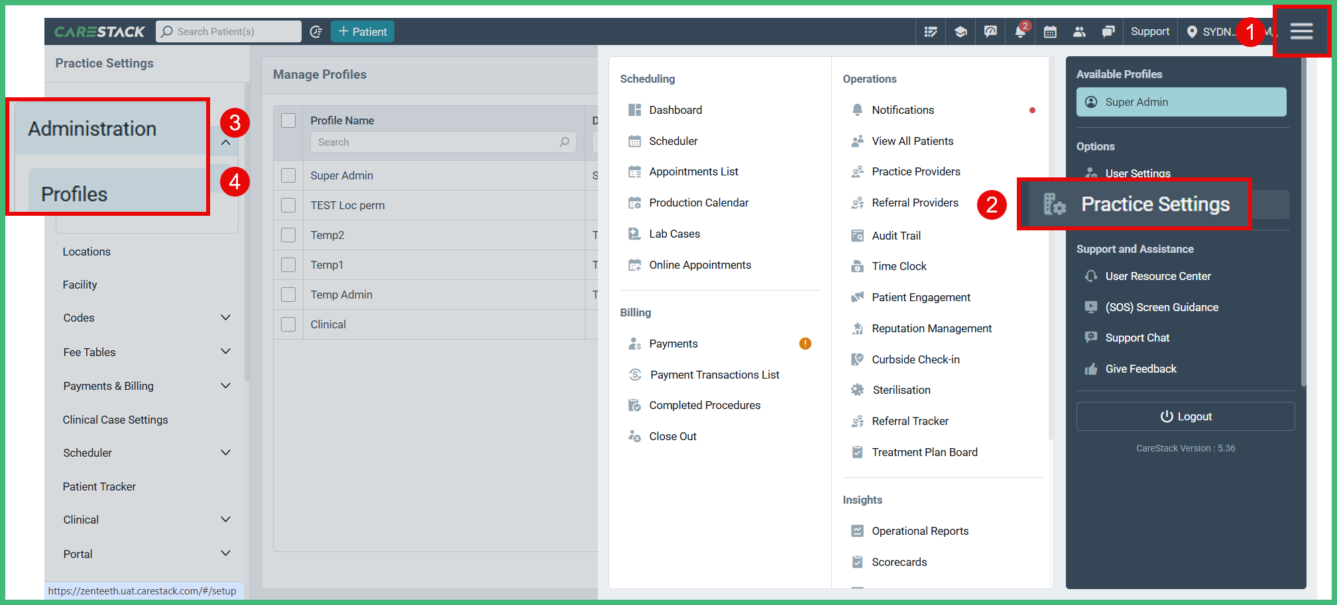Viewport: 1337px width, 605px height.
Task: Open the calendar icon in top bar
Action: 1050,32
